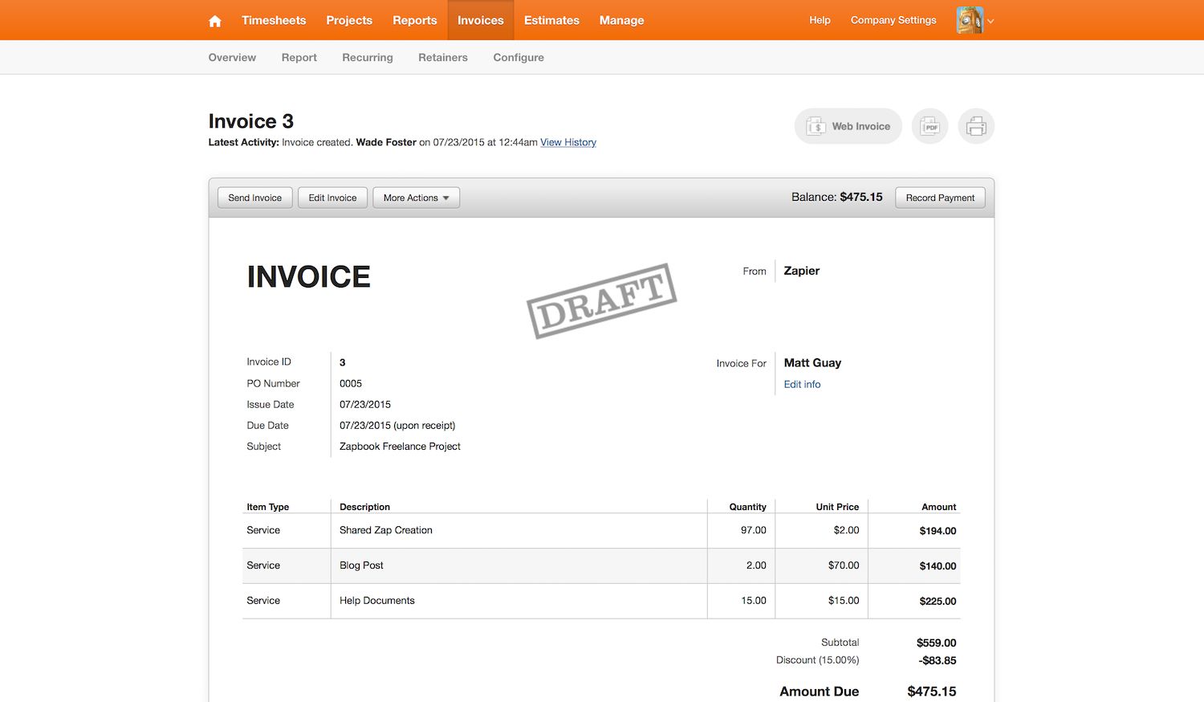The height and width of the screenshot is (702, 1204).
Task: Print the invoice using printer icon
Action: click(x=976, y=126)
